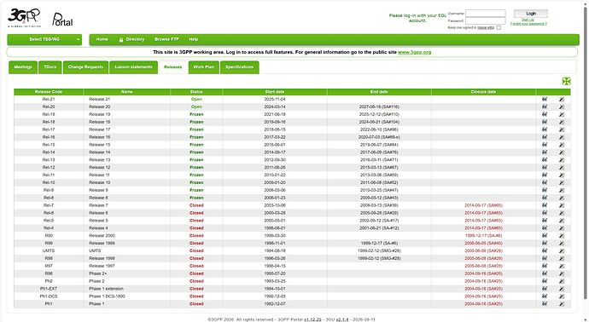Click edit pencil in Ph1 row
This screenshot has height=322, width=589.
[561, 304]
